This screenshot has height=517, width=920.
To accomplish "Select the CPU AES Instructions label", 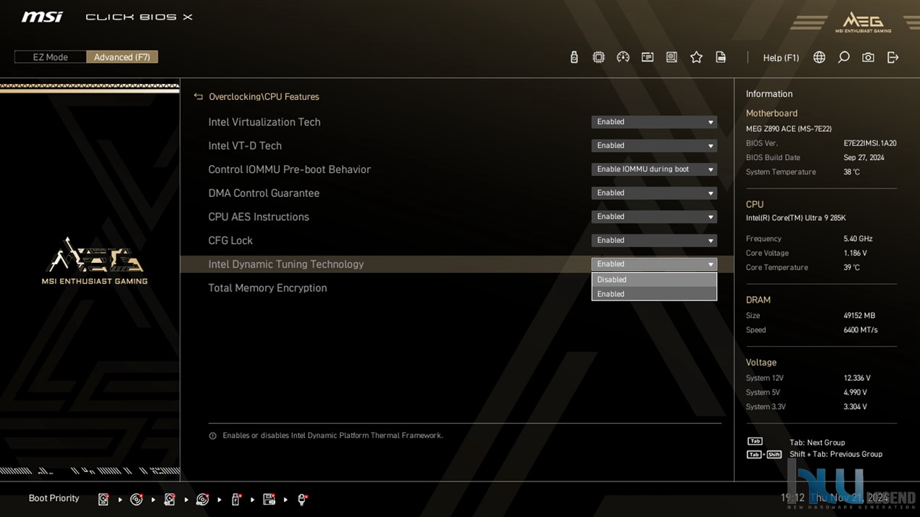I will tap(259, 217).
